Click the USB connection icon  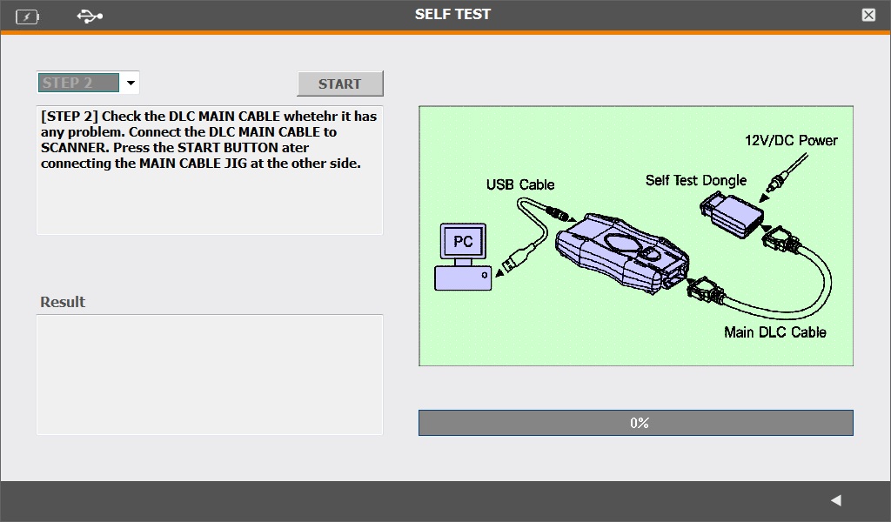(90, 16)
